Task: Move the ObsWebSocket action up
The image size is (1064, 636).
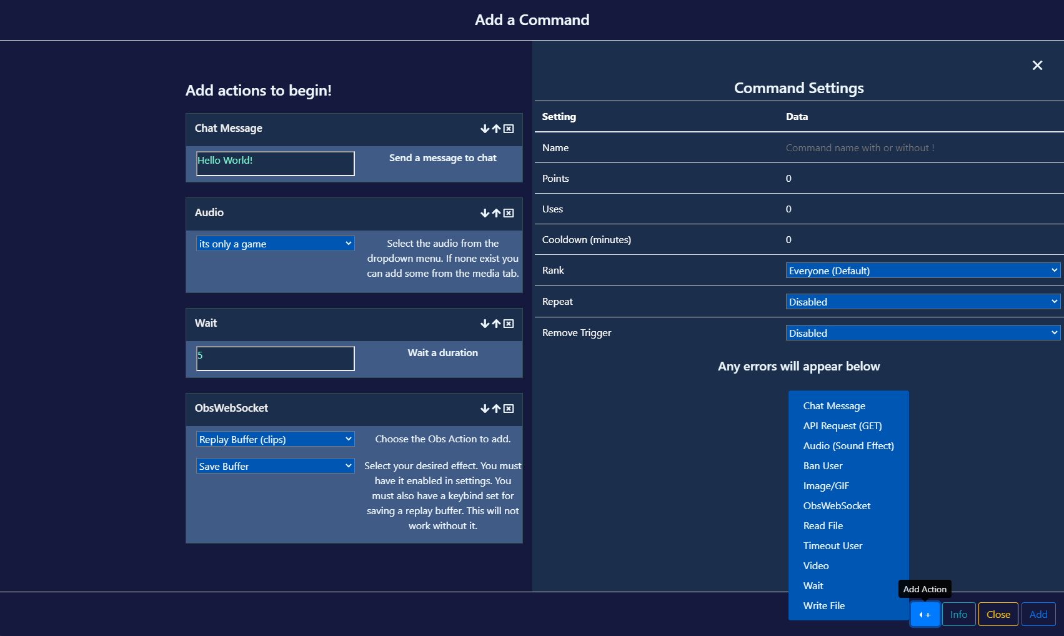Action: click(x=497, y=409)
